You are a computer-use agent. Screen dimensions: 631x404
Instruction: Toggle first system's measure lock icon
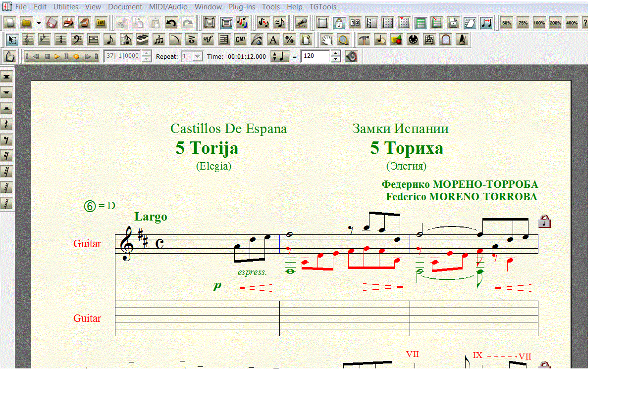tap(544, 221)
